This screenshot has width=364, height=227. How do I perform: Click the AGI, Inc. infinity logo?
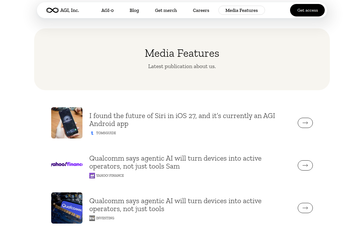point(52,10)
